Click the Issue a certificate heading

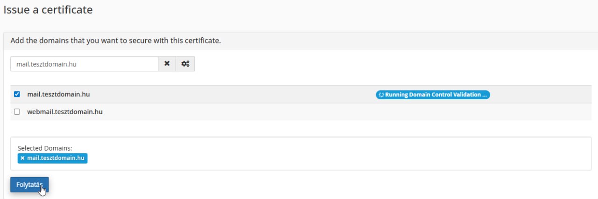48,10
